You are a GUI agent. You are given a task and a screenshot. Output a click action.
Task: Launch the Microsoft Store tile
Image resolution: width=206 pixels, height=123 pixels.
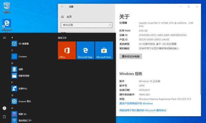(104, 50)
